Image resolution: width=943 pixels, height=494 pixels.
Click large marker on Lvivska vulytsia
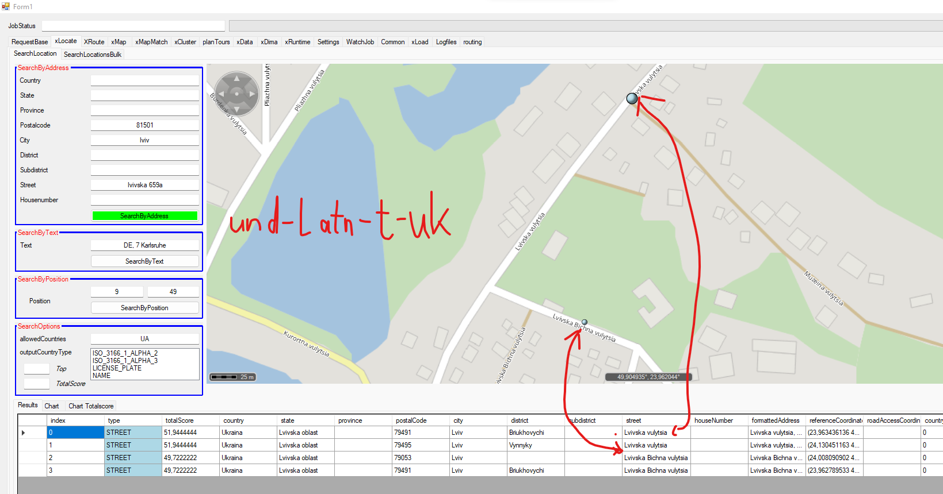[x=632, y=98]
